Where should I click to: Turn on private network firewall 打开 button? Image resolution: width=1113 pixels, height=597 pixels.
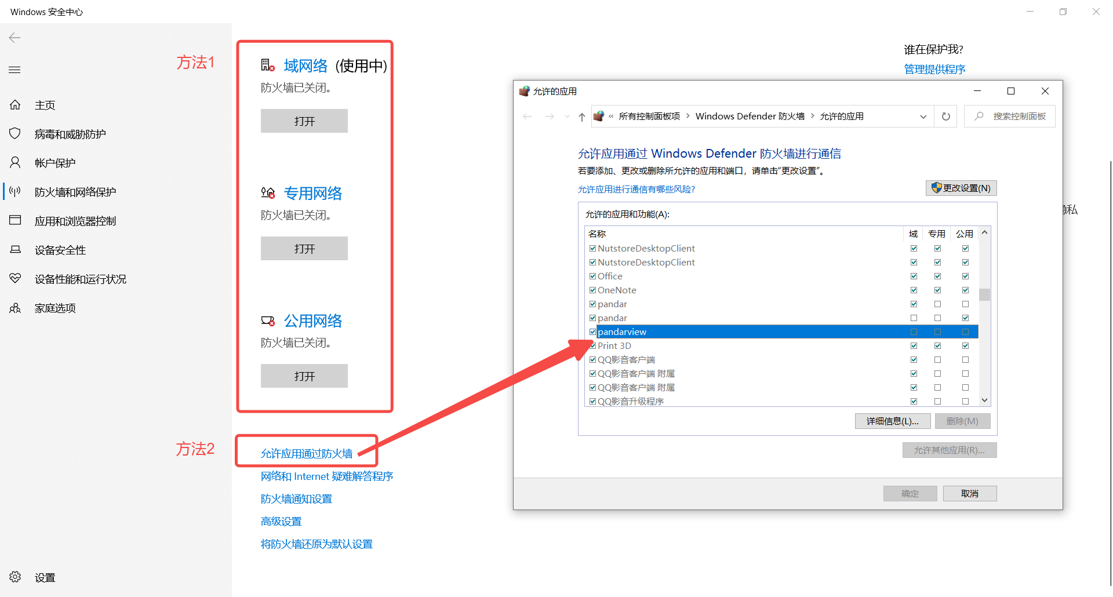click(304, 249)
